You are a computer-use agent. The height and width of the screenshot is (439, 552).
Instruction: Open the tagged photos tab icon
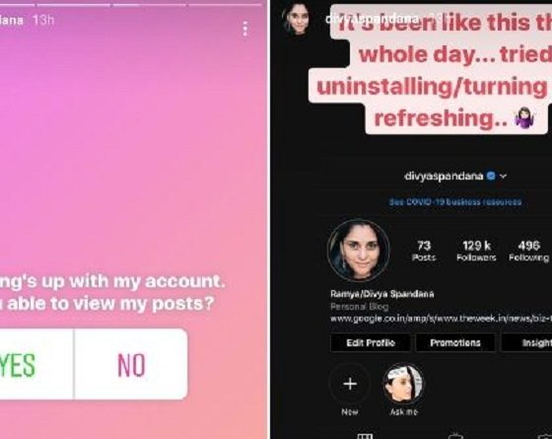(x=545, y=436)
